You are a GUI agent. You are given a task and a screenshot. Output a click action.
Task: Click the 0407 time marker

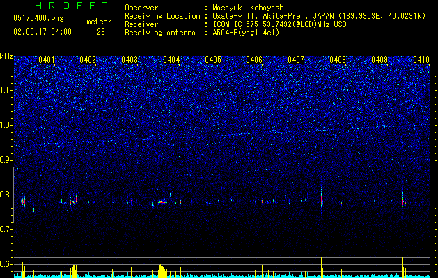coord(296,60)
